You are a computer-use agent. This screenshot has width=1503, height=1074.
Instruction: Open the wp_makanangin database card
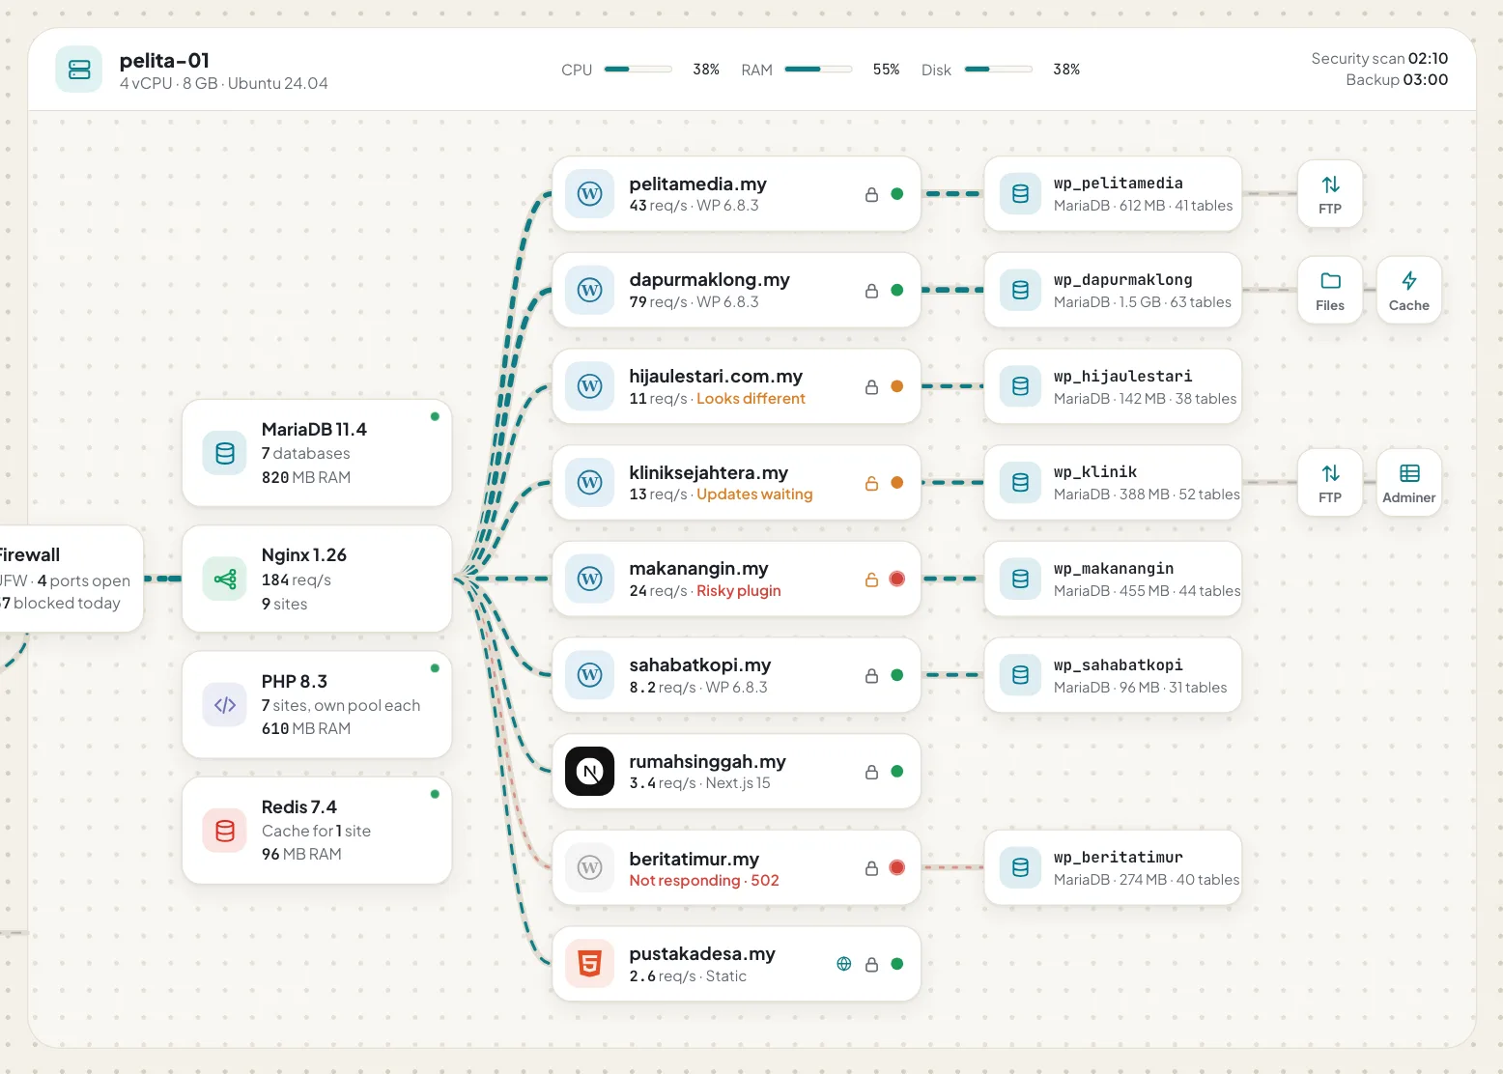pyautogui.click(x=1113, y=579)
